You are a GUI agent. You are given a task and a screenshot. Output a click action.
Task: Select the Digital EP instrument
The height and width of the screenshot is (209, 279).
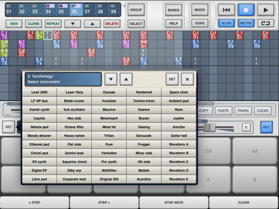40,171
